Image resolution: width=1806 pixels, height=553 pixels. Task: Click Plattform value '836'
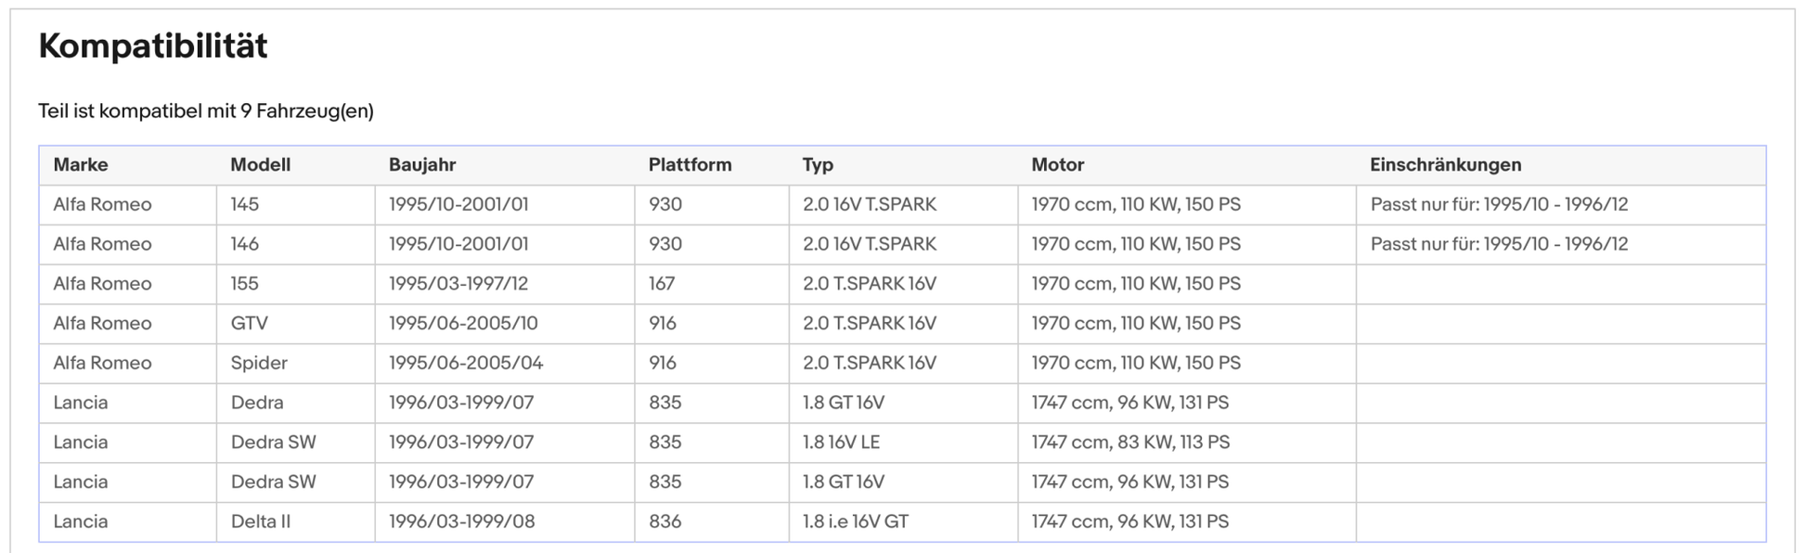tap(665, 521)
